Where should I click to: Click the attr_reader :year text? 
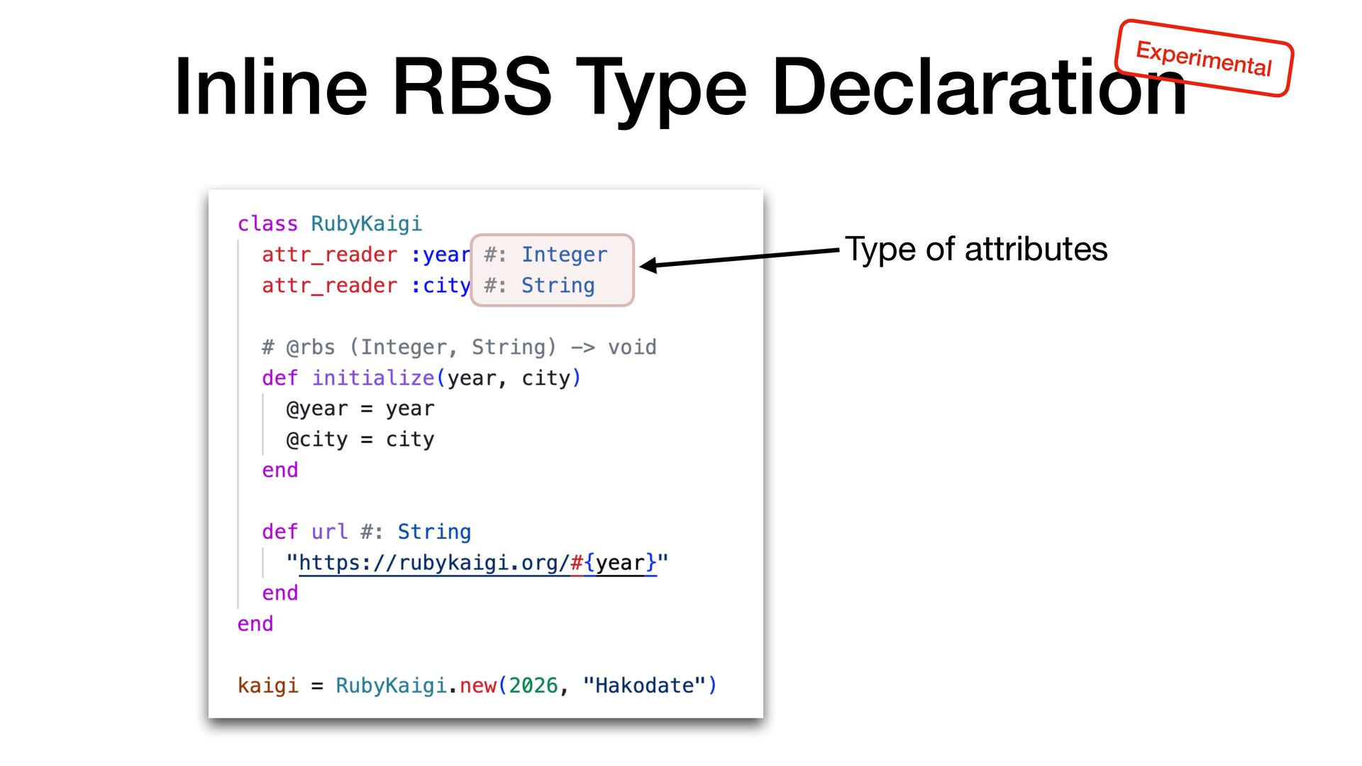tap(365, 255)
